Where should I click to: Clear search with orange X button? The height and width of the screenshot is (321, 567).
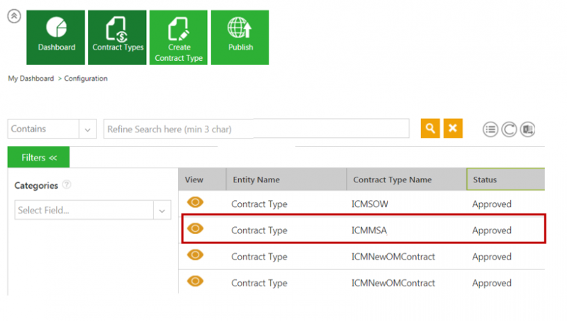[x=453, y=129]
